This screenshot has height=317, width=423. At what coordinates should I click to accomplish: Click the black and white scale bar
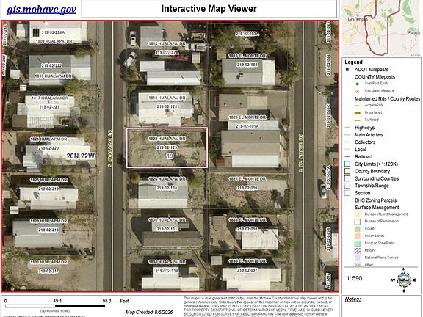pos(55,306)
